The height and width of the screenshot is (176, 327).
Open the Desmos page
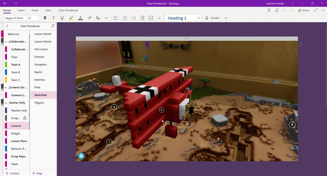[39, 57]
